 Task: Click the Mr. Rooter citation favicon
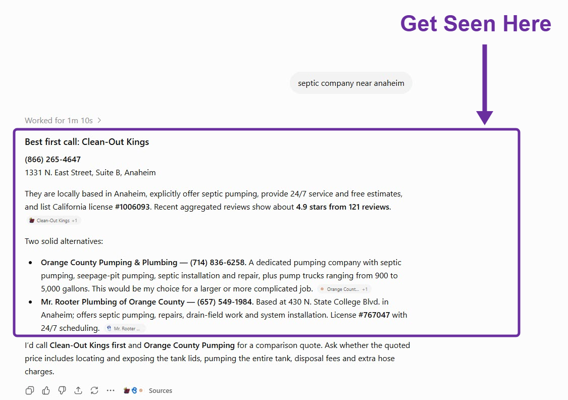coord(109,329)
